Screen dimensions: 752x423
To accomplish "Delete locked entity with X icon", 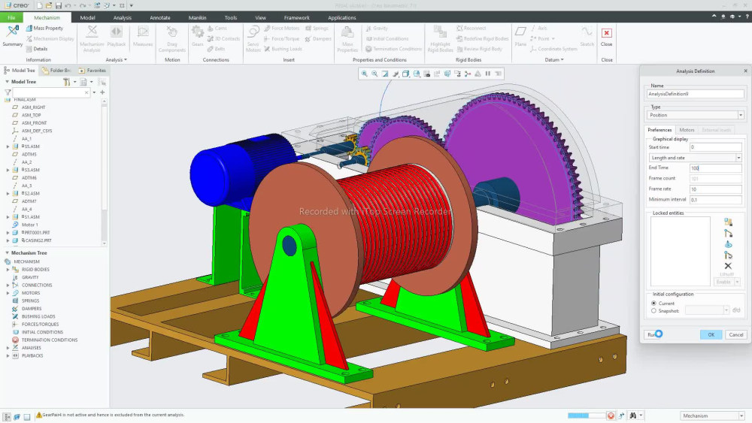I will pos(728,266).
